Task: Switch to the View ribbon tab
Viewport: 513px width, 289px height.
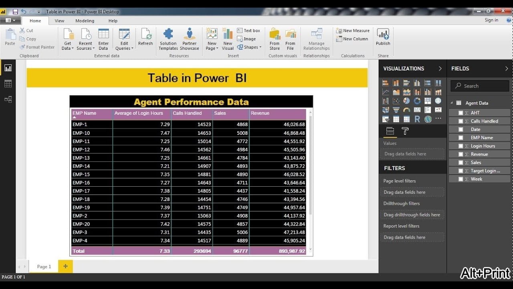Action: coord(59,21)
